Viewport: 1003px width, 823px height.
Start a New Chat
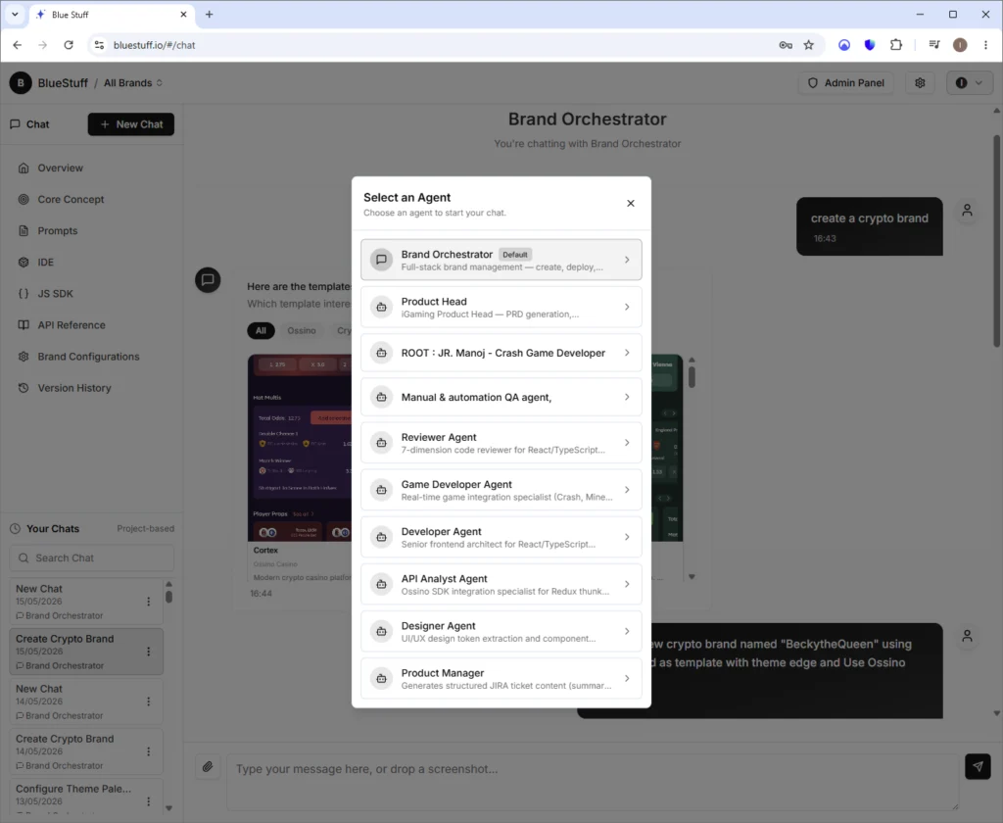point(131,124)
